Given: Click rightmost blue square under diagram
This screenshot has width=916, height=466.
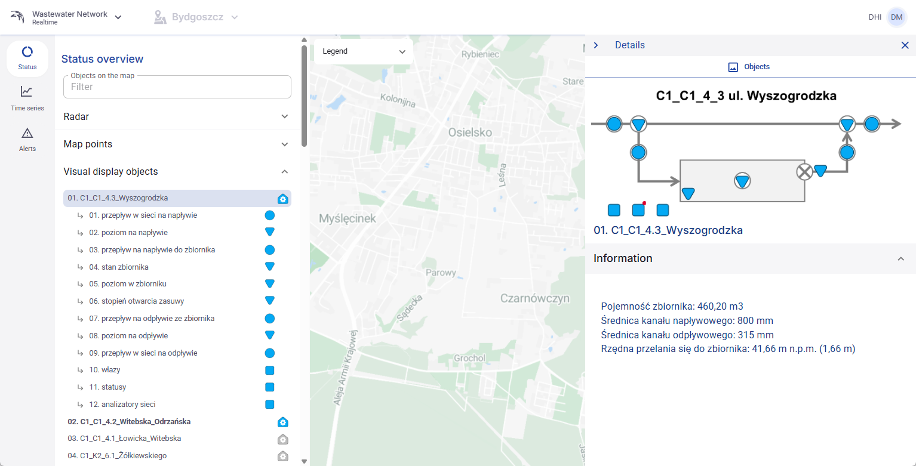Looking at the screenshot, I should pos(662,210).
